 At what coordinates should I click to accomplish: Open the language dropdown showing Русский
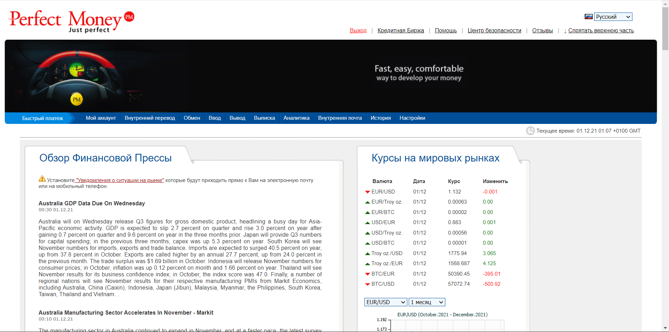[x=613, y=17]
